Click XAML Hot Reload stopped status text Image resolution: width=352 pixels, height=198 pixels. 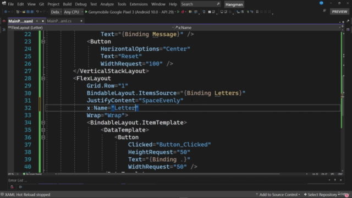28,194
